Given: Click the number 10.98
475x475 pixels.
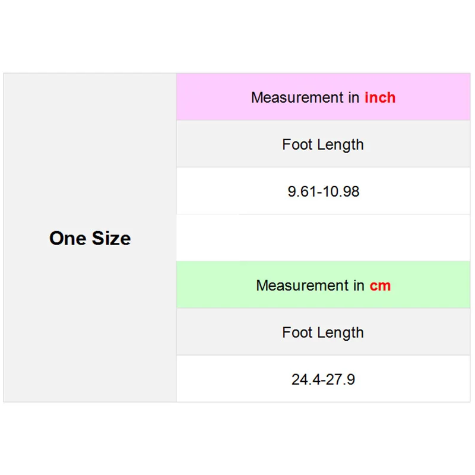Looking at the screenshot, I should [x=341, y=191].
